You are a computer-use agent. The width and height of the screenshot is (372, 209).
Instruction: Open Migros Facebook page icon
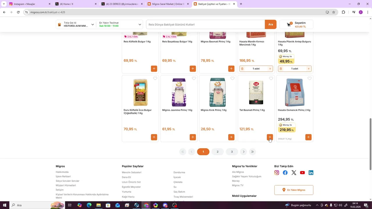coord(285,173)
